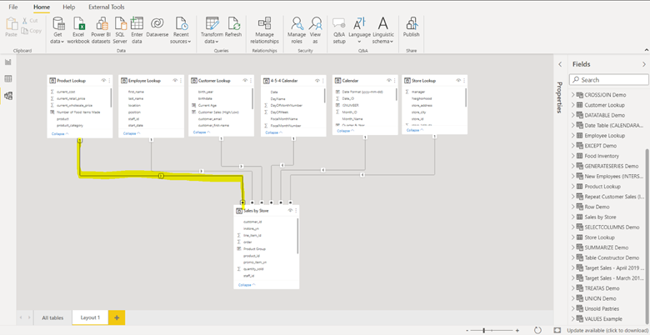Open the Get data menu
650x335 pixels.
point(58,30)
